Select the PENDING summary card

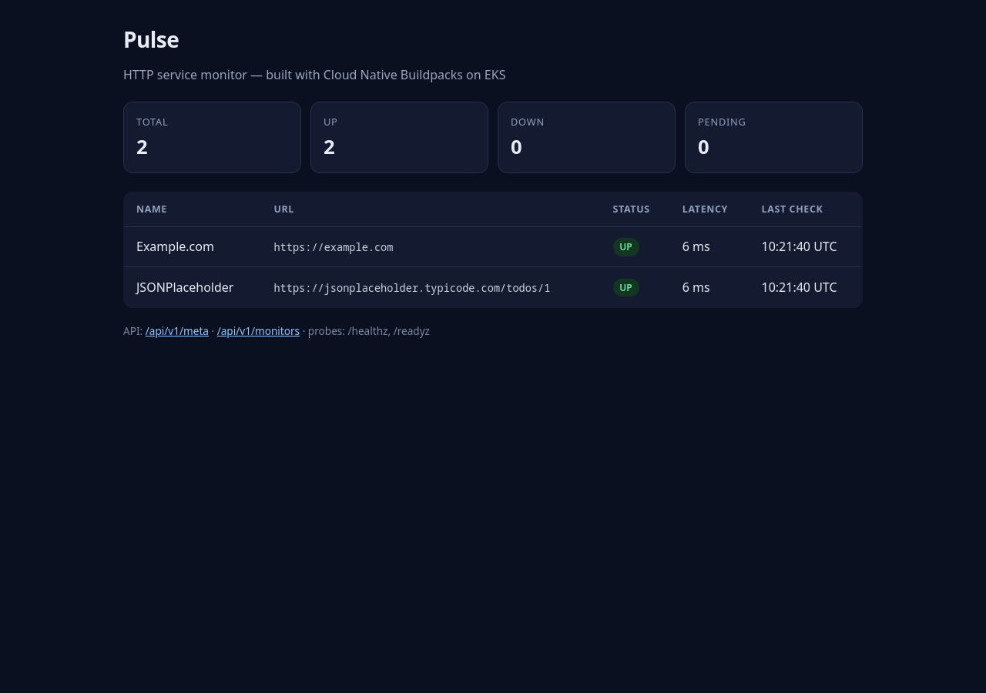(x=773, y=137)
